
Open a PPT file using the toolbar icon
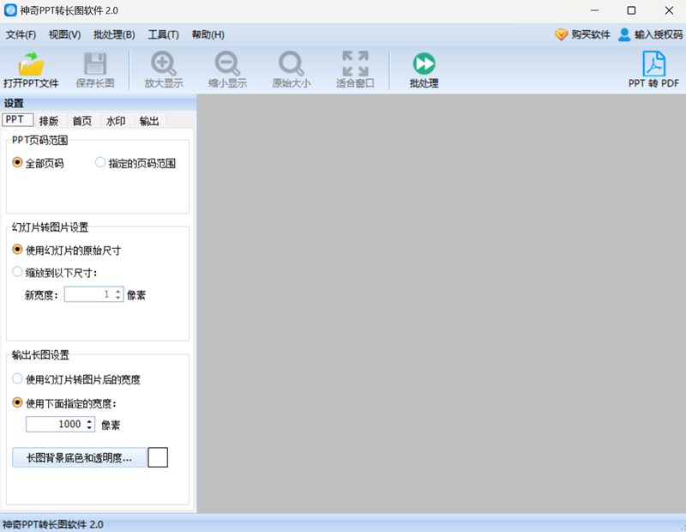coord(29,69)
